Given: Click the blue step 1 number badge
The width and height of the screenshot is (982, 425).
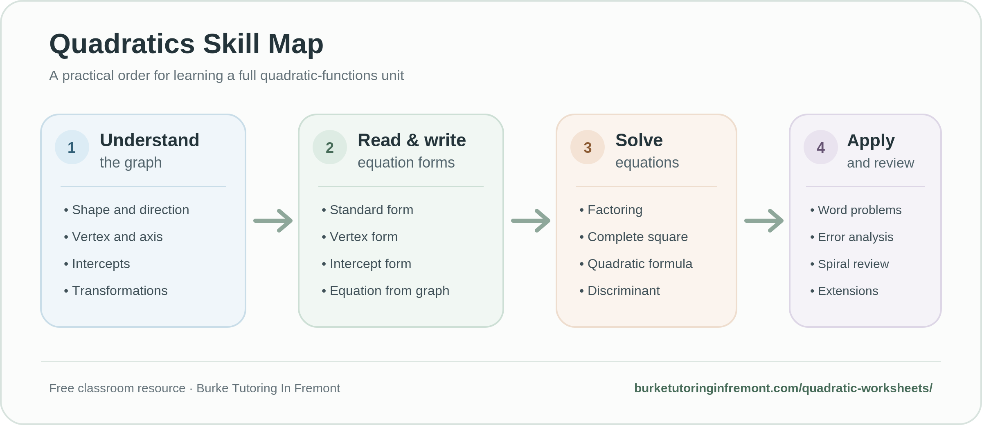Looking at the screenshot, I should point(72,147).
